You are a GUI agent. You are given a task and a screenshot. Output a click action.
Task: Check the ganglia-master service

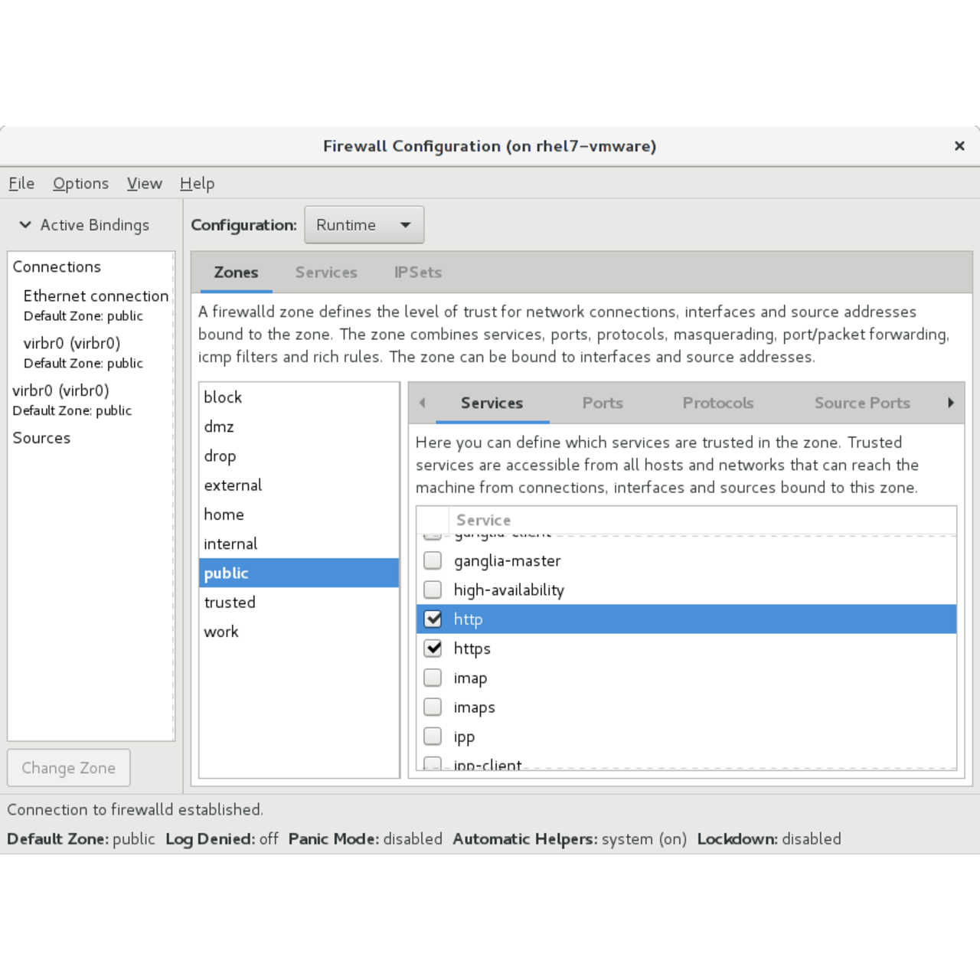click(x=433, y=560)
